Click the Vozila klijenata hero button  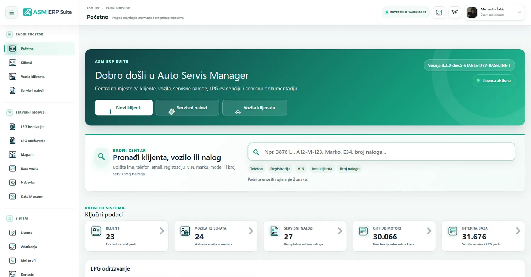point(255,108)
